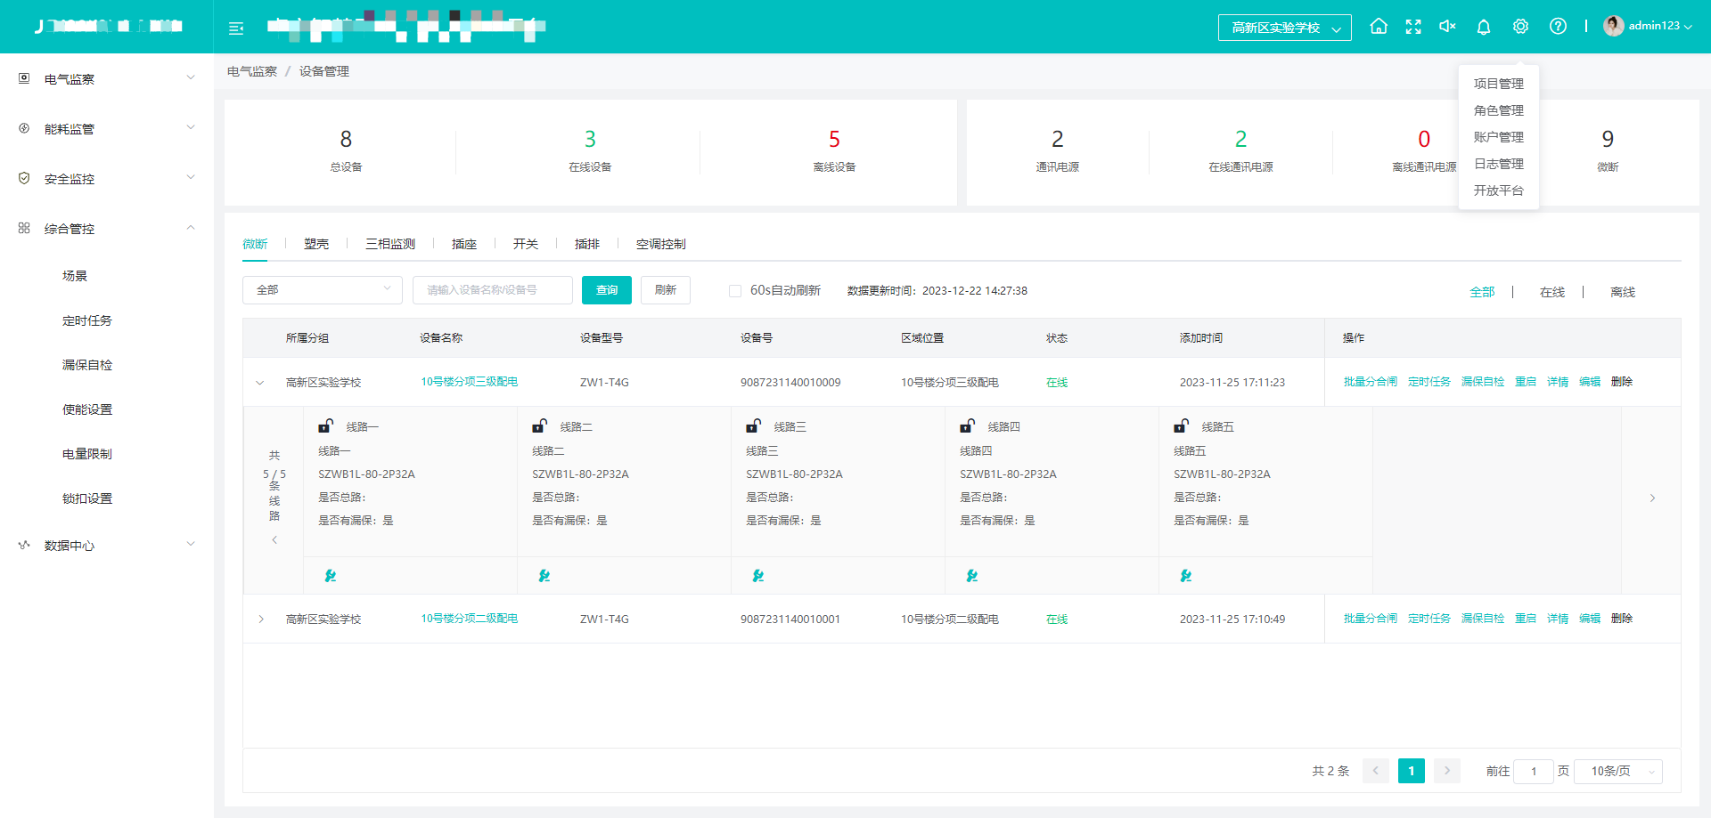Click the 能耗监管 sidebar icon
Screen dimensions: 1711x818
pos(24,128)
